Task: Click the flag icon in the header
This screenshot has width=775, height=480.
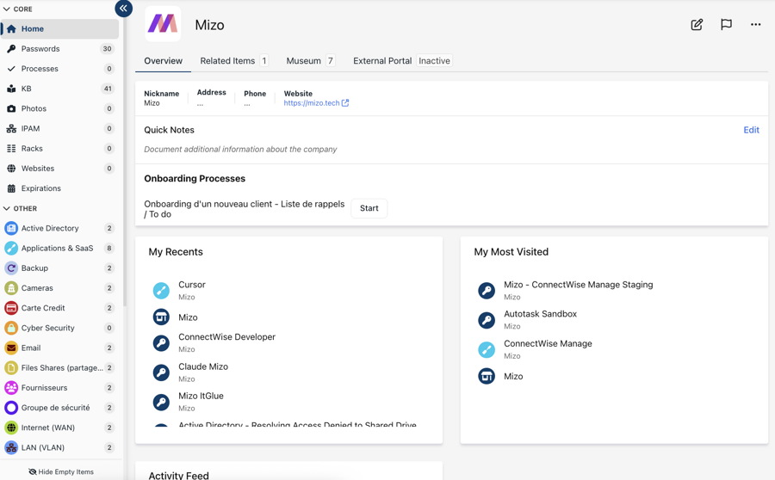Action: tap(726, 25)
